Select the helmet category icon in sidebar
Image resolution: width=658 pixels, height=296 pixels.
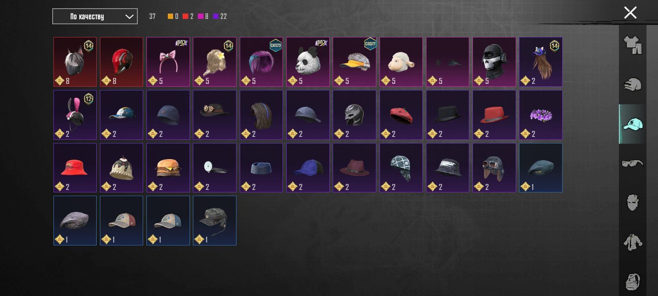click(x=633, y=85)
